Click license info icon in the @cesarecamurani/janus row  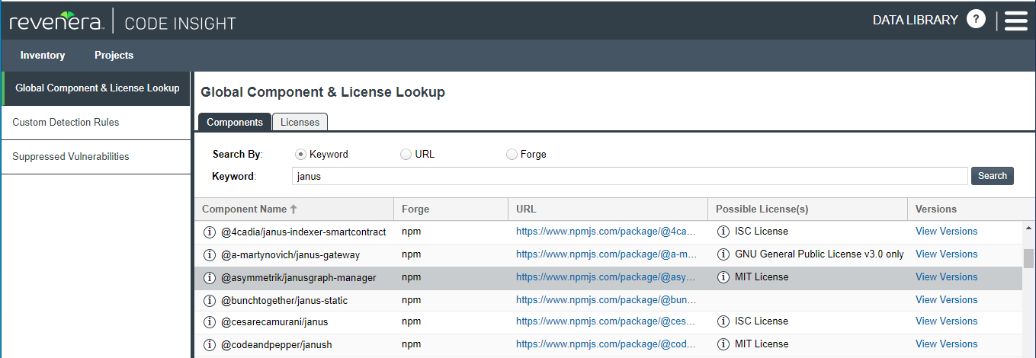pyautogui.click(x=723, y=321)
